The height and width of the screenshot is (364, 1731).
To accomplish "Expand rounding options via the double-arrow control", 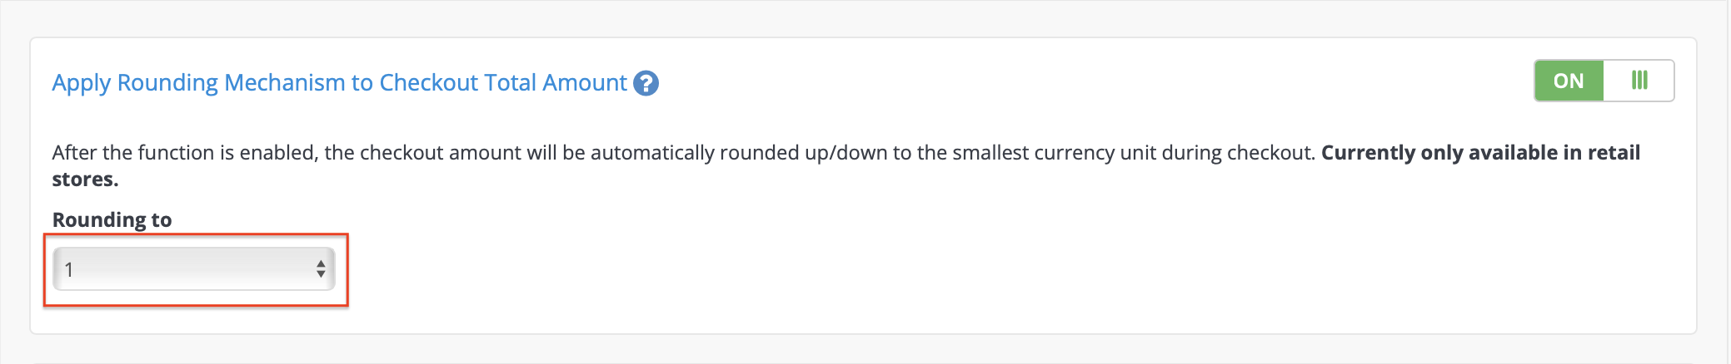I will click(x=321, y=269).
